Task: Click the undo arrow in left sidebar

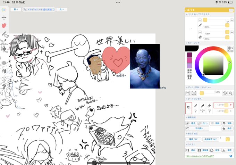Action: (4, 100)
